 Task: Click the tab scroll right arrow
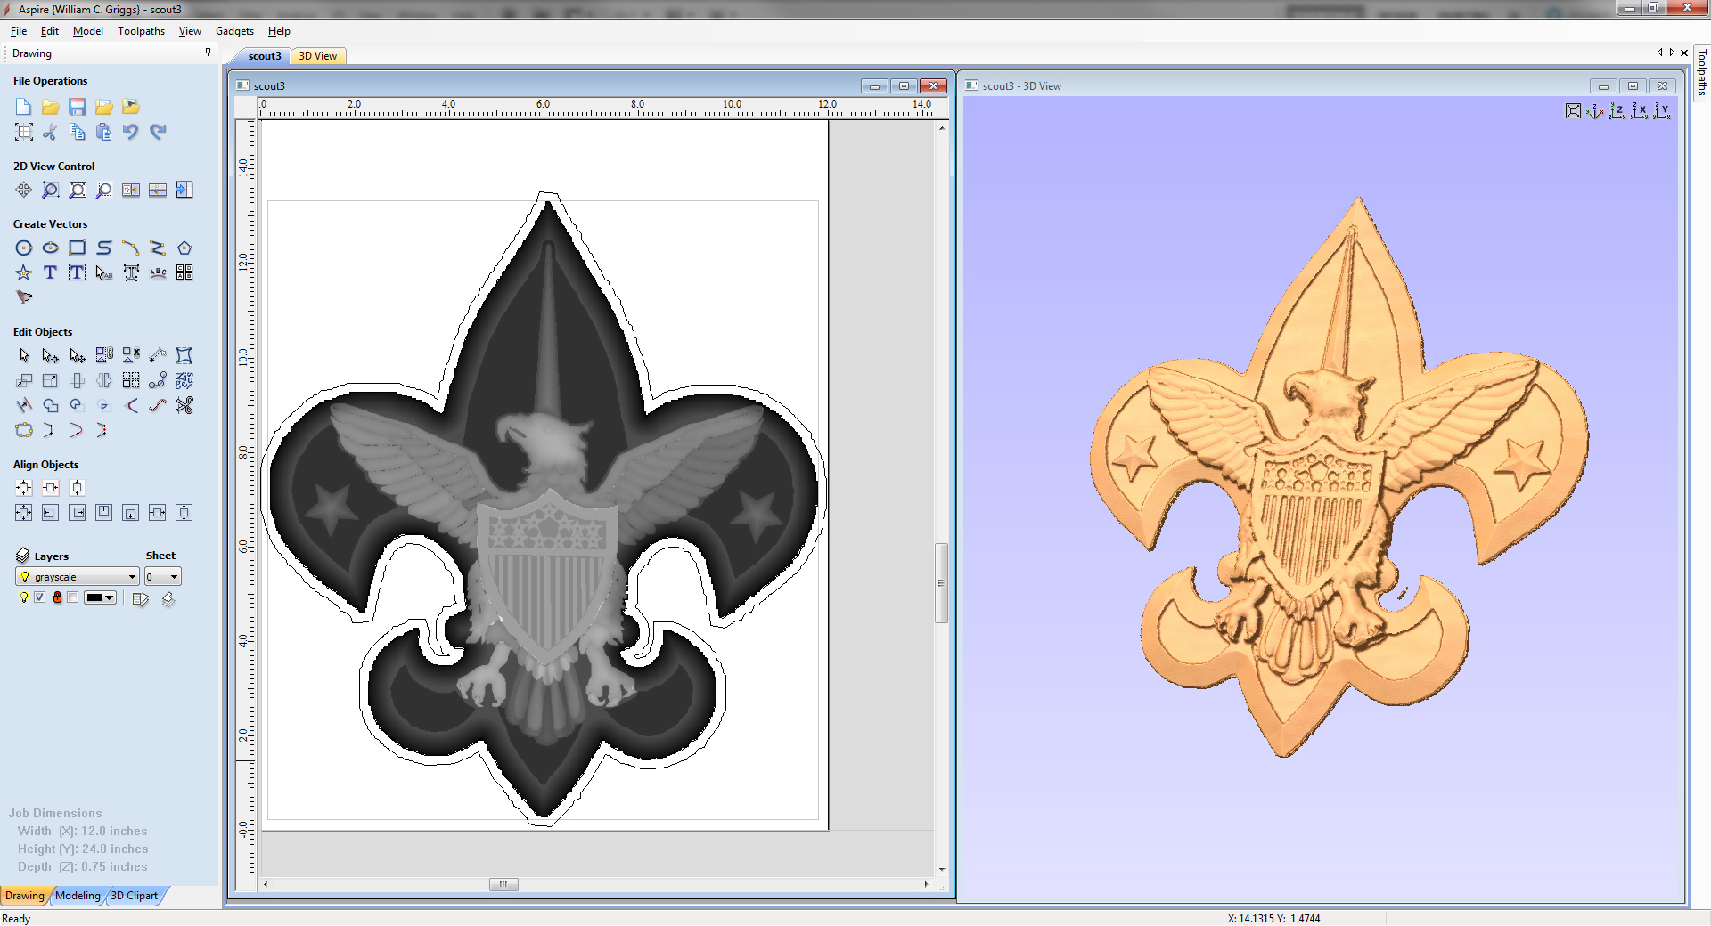(x=1672, y=53)
